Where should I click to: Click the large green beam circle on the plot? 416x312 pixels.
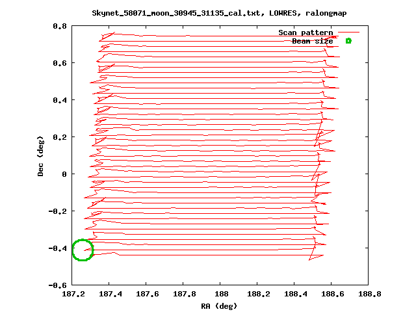point(83,250)
